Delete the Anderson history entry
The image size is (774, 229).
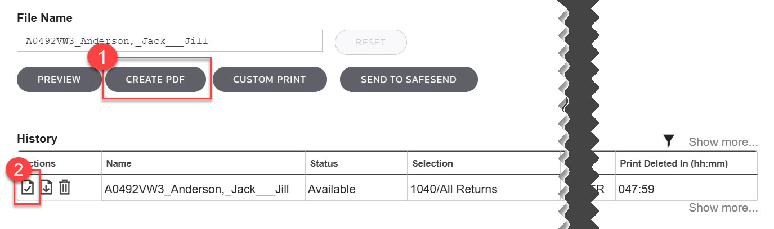coord(65,188)
